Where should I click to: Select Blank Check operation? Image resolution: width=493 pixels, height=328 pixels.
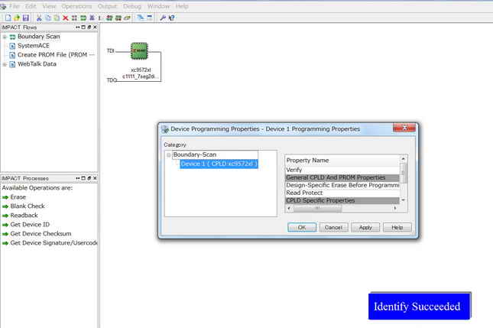pyautogui.click(x=28, y=206)
